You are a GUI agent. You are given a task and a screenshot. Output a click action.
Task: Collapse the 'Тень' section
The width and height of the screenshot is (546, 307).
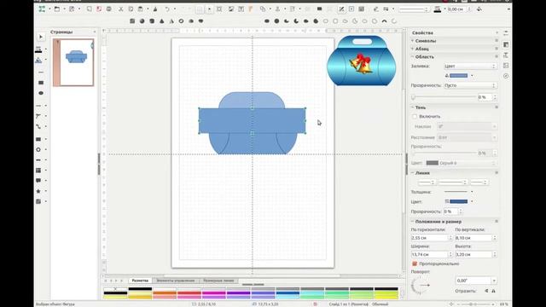pyautogui.click(x=413, y=107)
